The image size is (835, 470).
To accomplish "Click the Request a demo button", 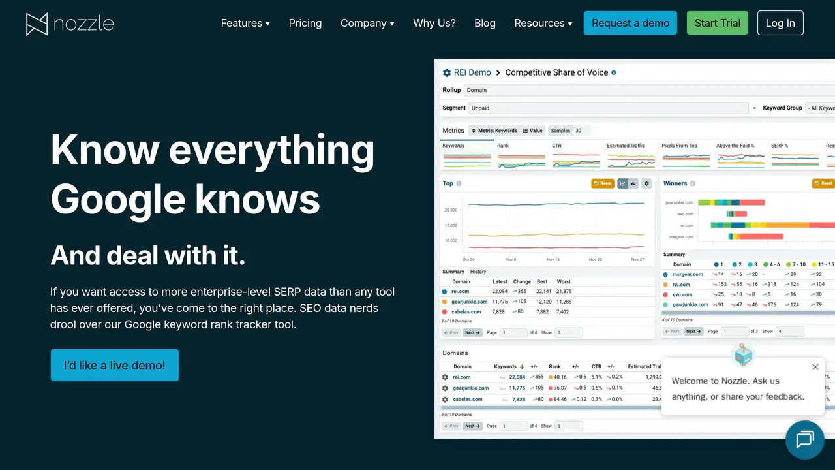I will pyautogui.click(x=630, y=23).
